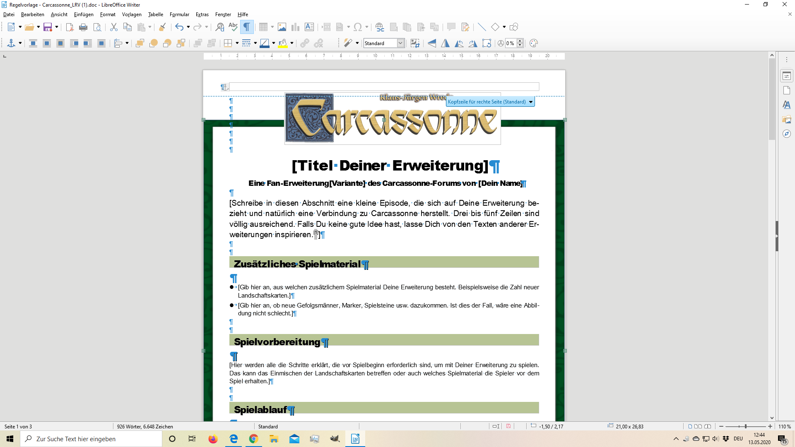This screenshot has width=795, height=447.
Task: Click the Windows taskbar search field
Action: tap(91, 439)
